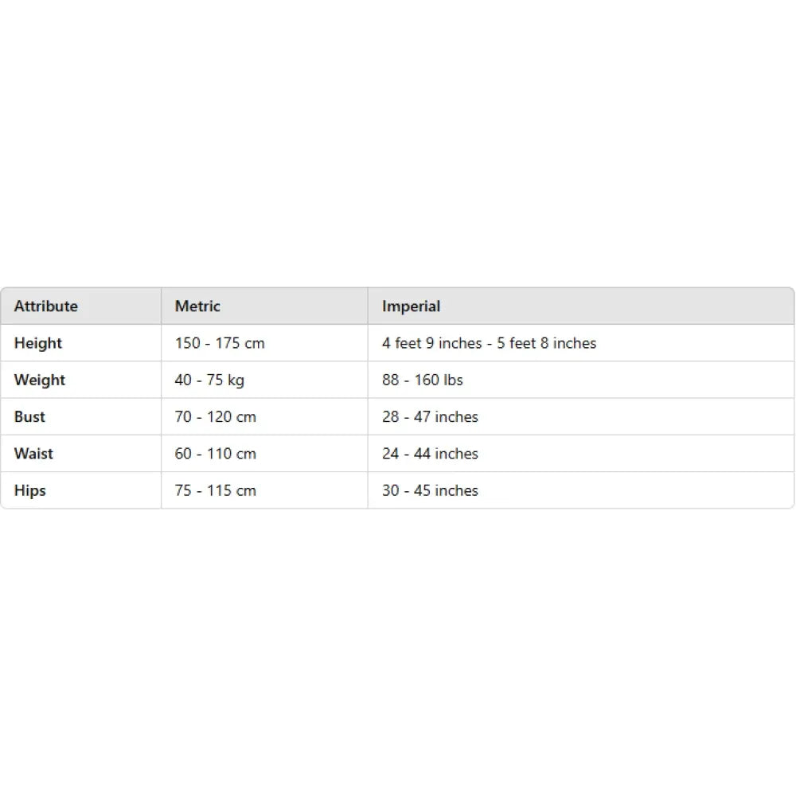Click the Attribute column header

point(46,306)
